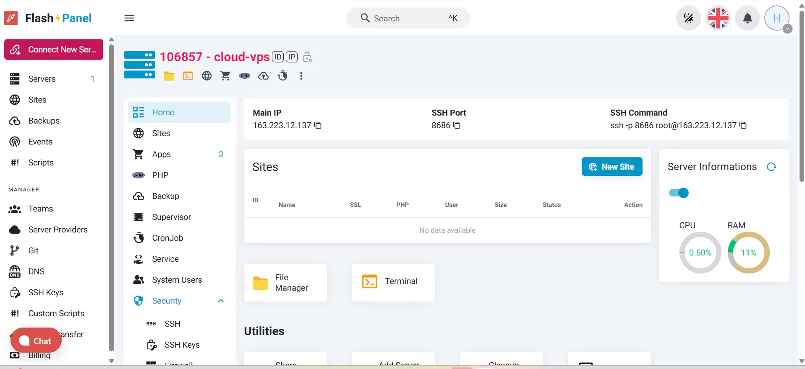The height and width of the screenshot is (369, 805).
Task: Open the user profile avatar menu
Action: (x=777, y=18)
